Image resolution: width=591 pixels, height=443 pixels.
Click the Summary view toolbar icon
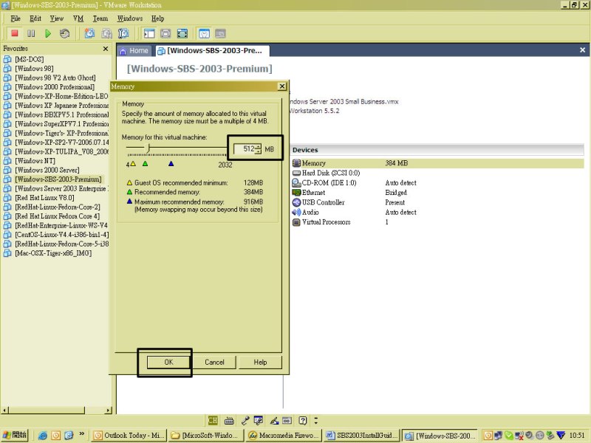pyautogui.click(x=204, y=33)
